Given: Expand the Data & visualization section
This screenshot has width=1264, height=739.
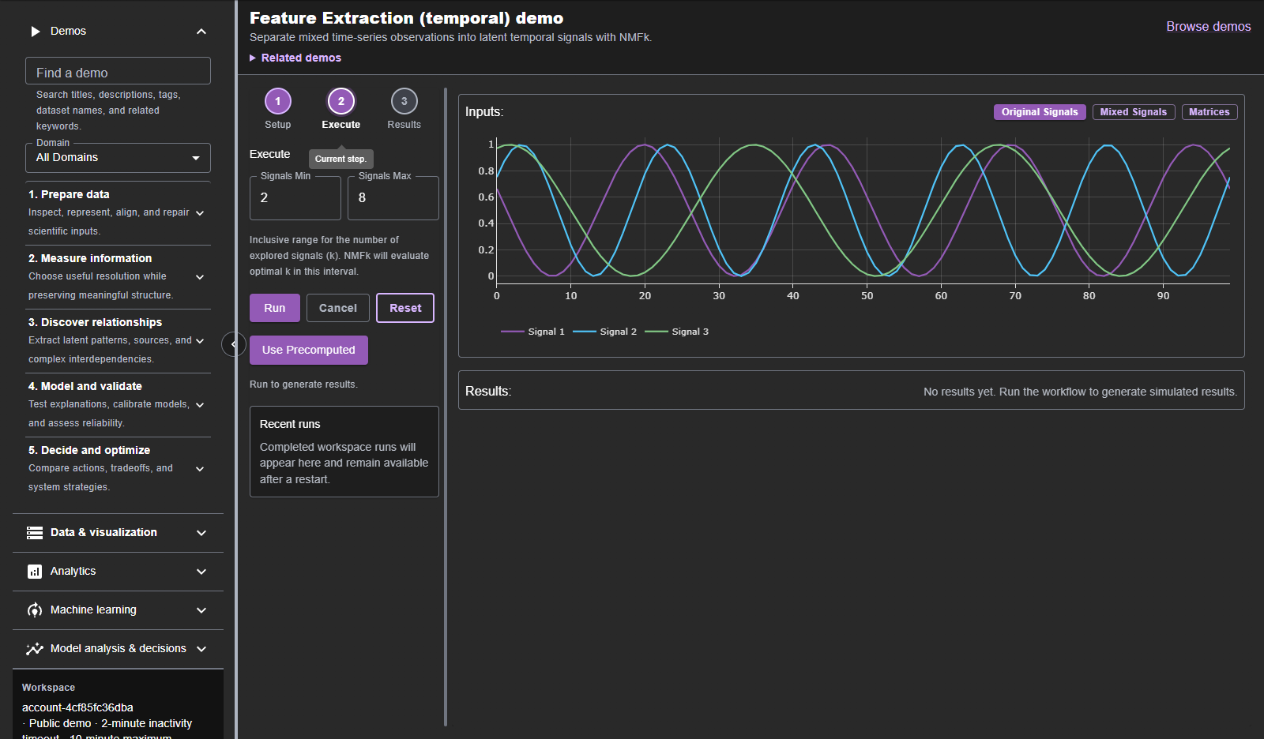Looking at the screenshot, I should click(x=118, y=533).
